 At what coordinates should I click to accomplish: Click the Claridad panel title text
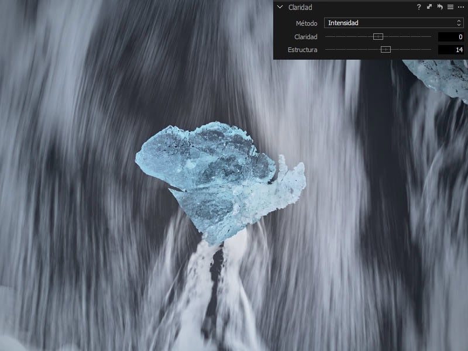(300, 7)
